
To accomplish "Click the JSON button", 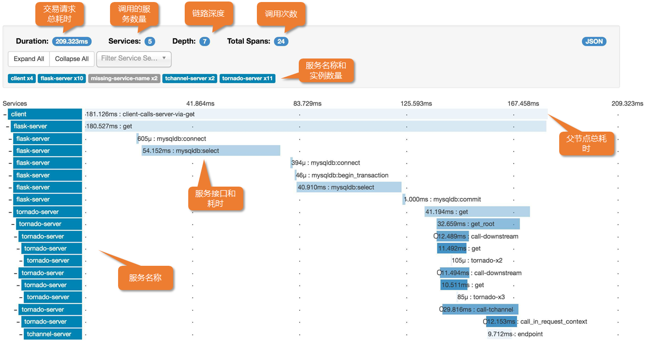I will (x=594, y=41).
